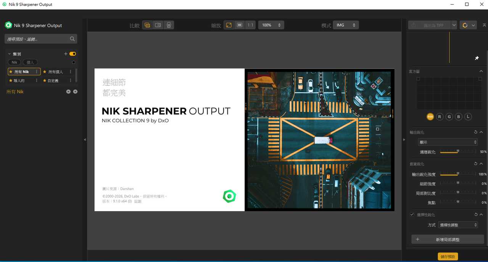This screenshot has height=262, width=488.
Task: Toggle the histogram highlight clipping box
Action: click(x=480, y=79)
